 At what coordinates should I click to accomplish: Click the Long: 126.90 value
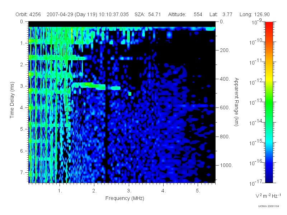point(254,14)
